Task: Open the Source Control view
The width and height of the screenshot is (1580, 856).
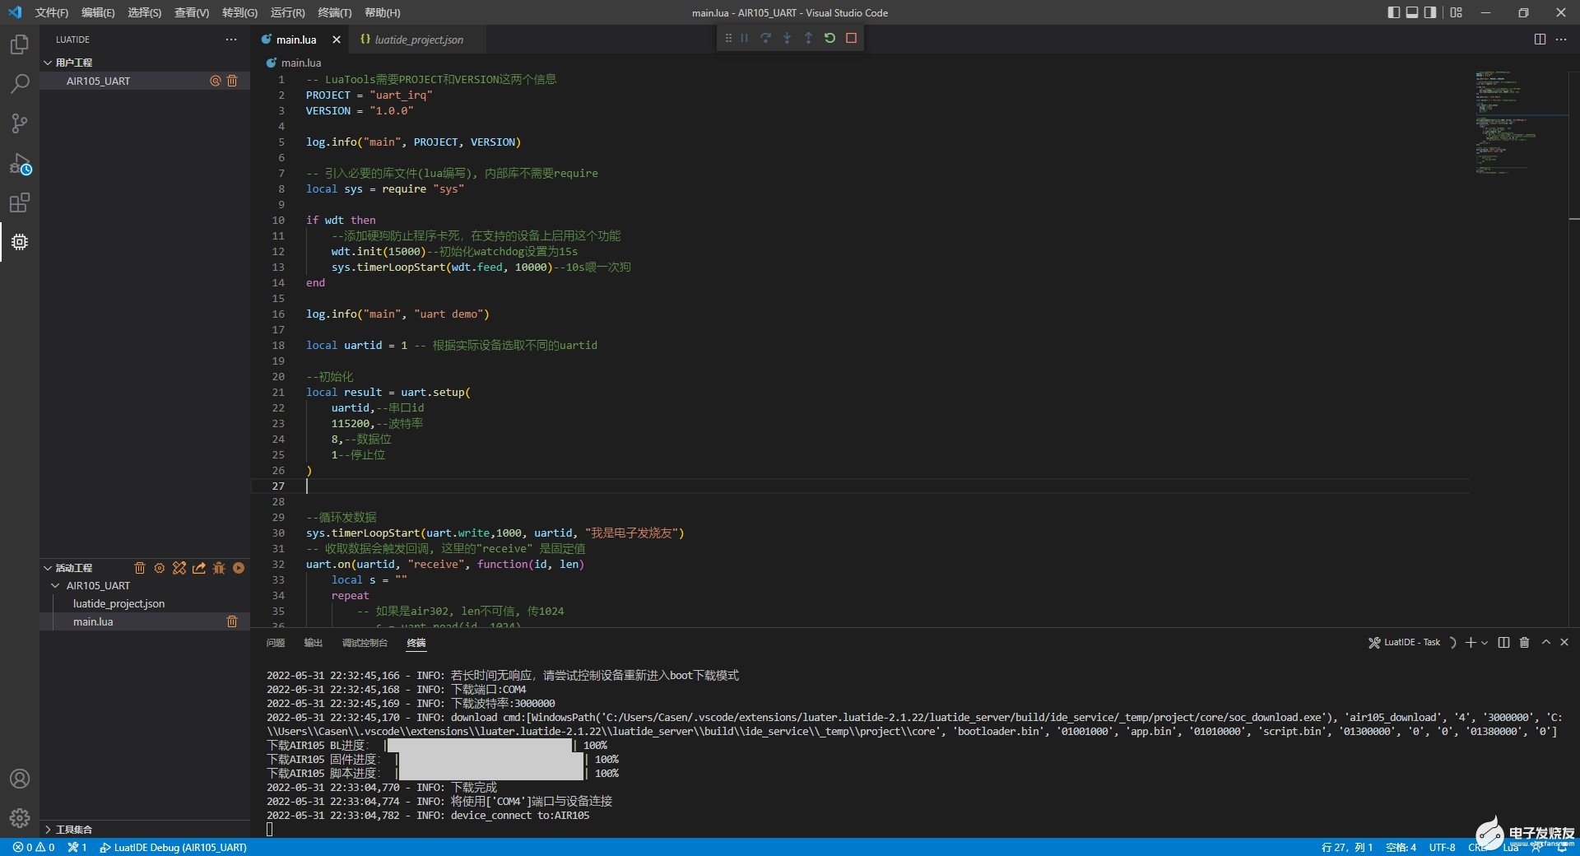Action: click(20, 123)
